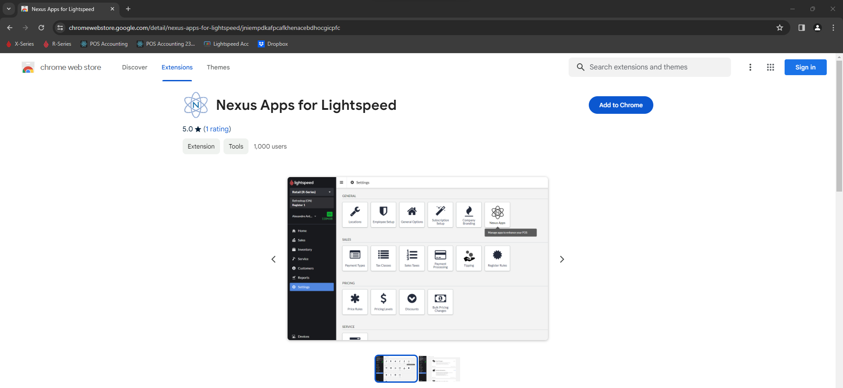Open the Lightspeed Acc bookmark

[x=227, y=44]
